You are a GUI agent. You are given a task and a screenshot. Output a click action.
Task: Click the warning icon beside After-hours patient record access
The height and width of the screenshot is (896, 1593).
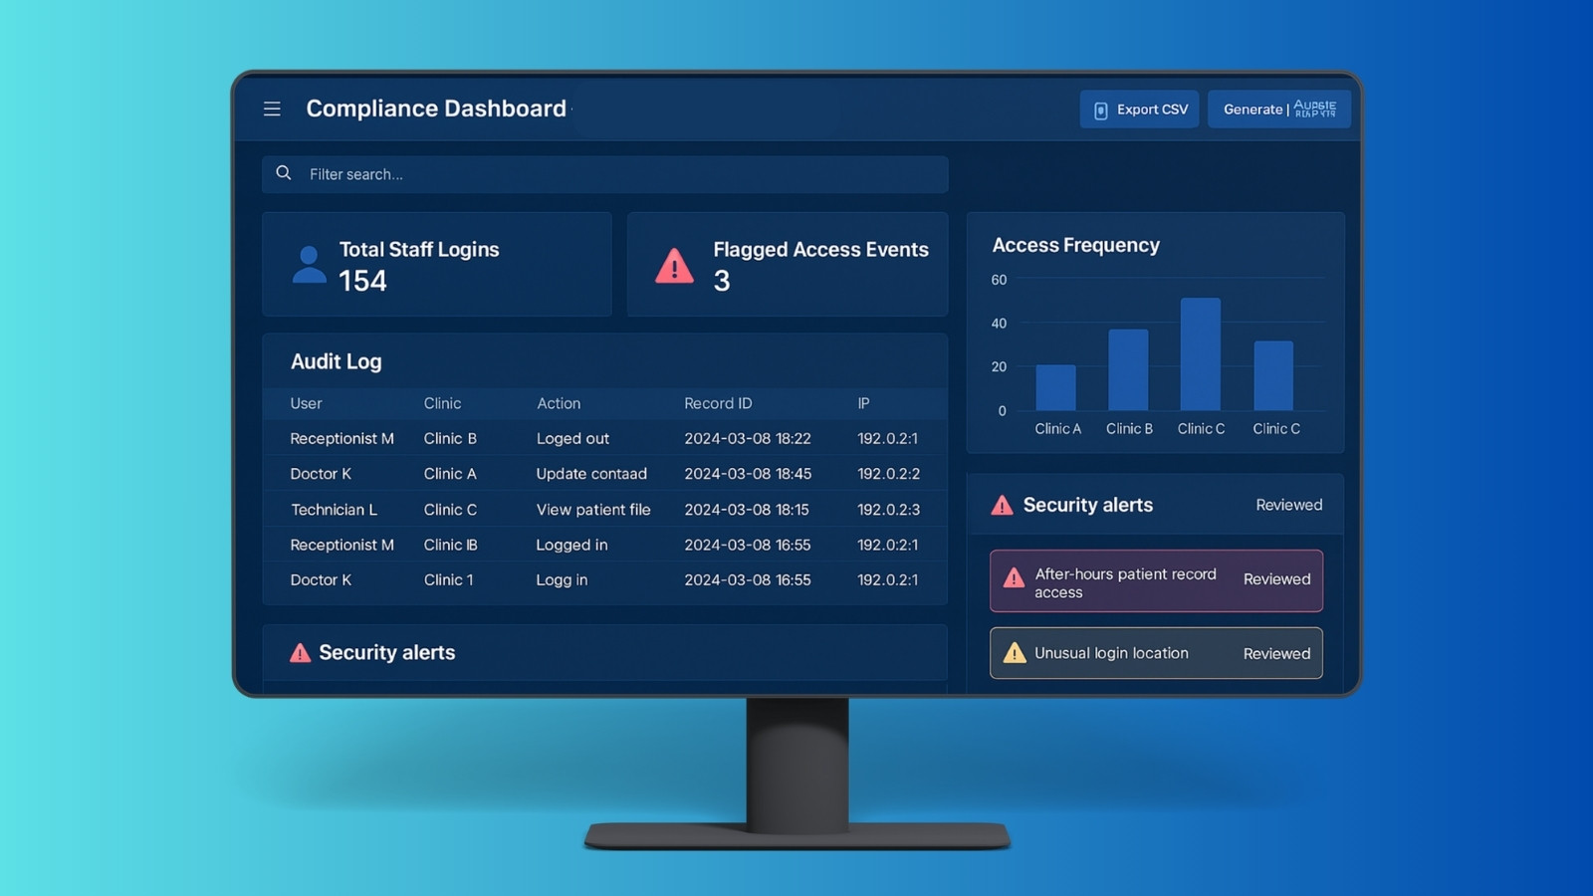(x=1014, y=578)
